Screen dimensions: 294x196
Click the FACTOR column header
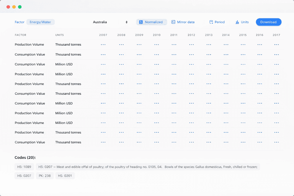click(20, 35)
